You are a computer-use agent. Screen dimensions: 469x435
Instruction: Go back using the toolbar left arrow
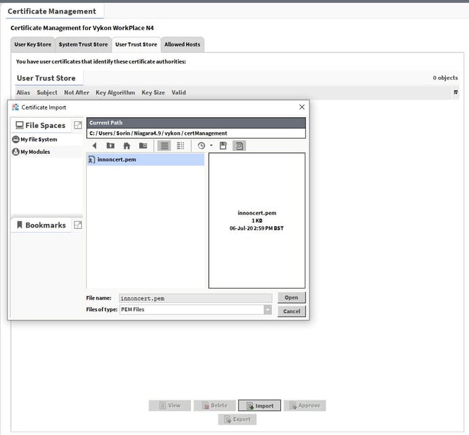pos(95,146)
